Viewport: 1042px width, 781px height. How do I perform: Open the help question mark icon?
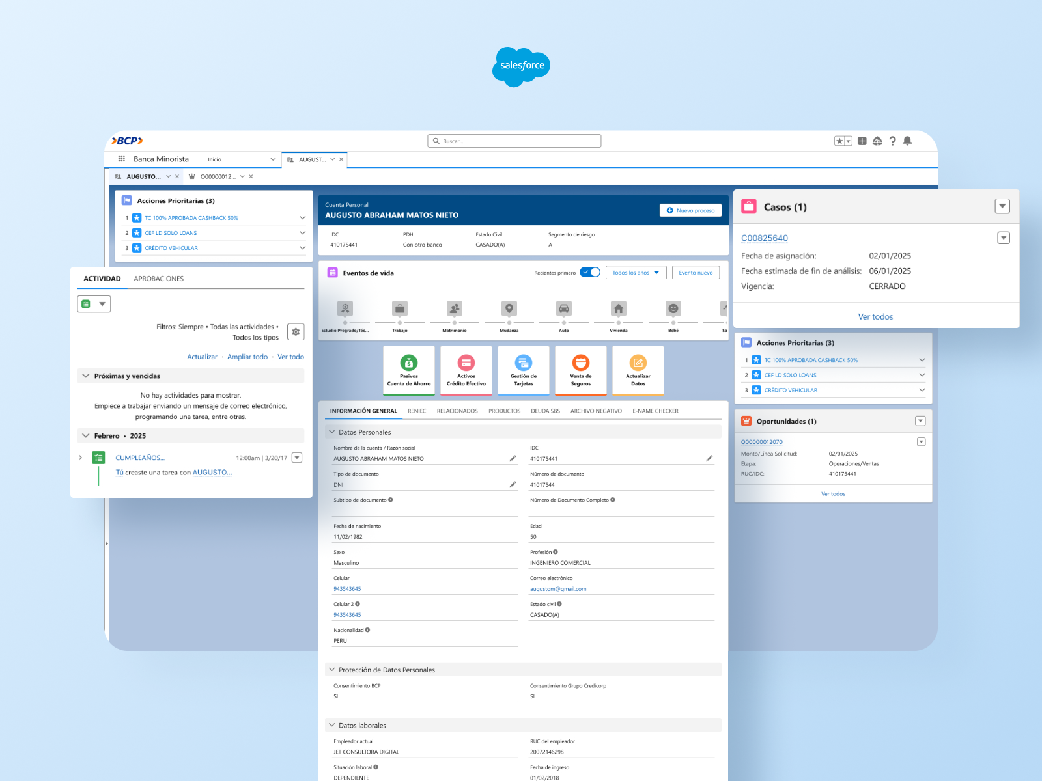coord(892,141)
